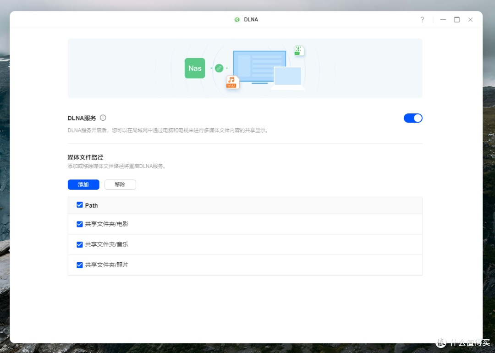
Task: Maximize the DLNA window
Action: click(457, 20)
